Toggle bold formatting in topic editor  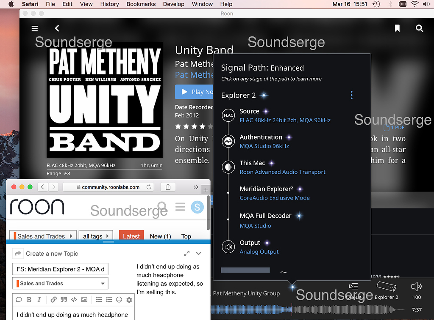point(29,300)
